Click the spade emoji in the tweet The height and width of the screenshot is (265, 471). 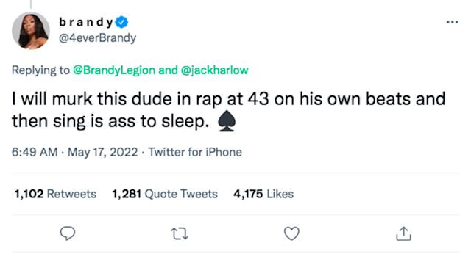(x=227, y=121)
